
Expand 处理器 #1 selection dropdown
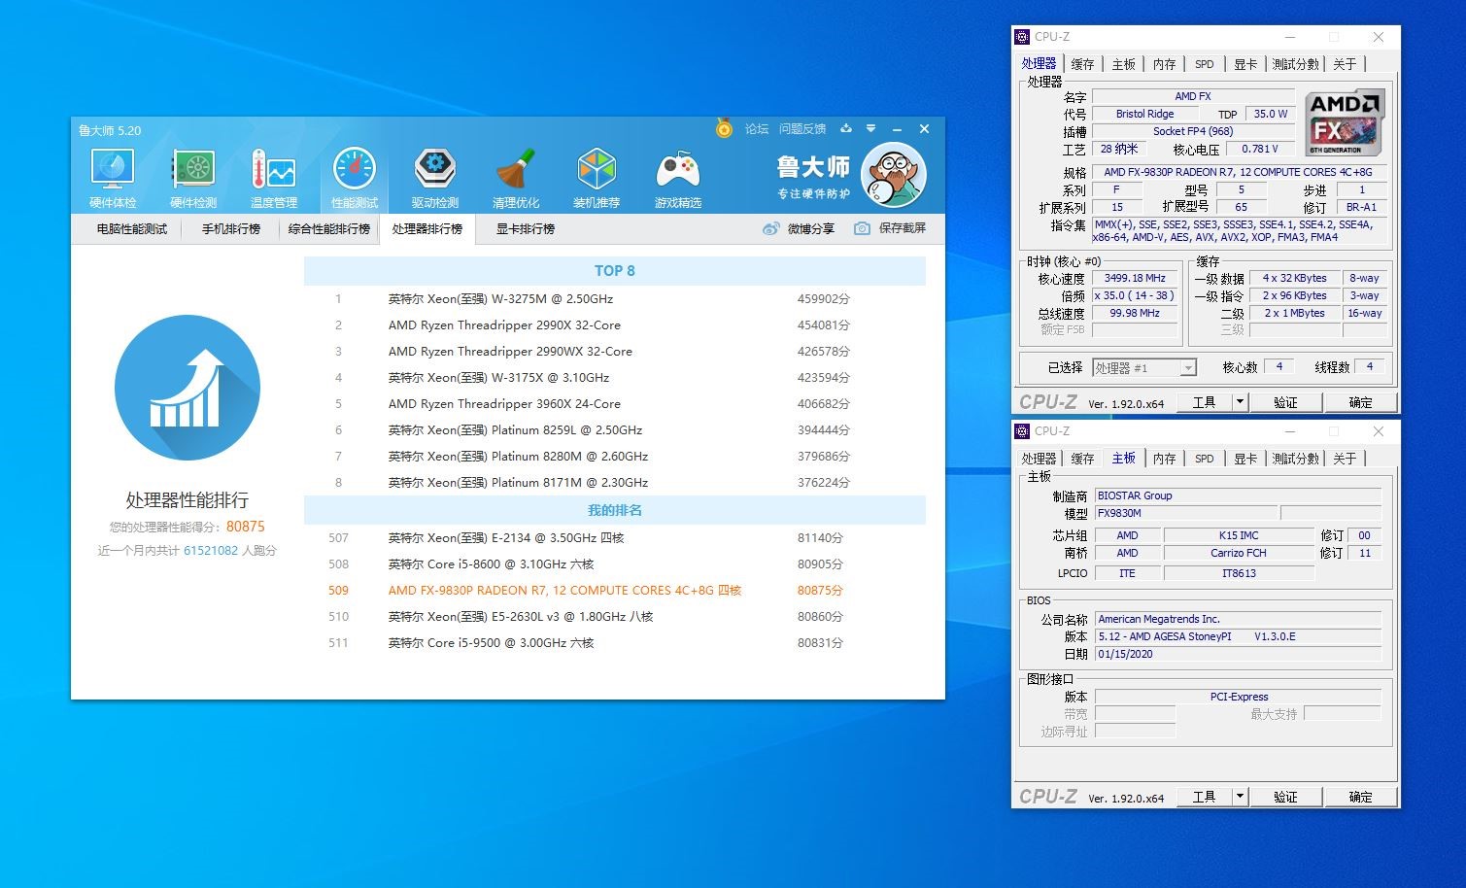point(1187,368)
